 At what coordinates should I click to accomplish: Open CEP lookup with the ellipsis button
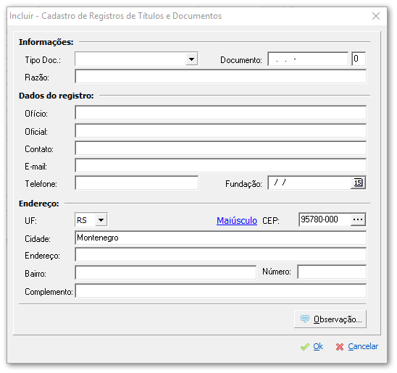click(358, 219)
